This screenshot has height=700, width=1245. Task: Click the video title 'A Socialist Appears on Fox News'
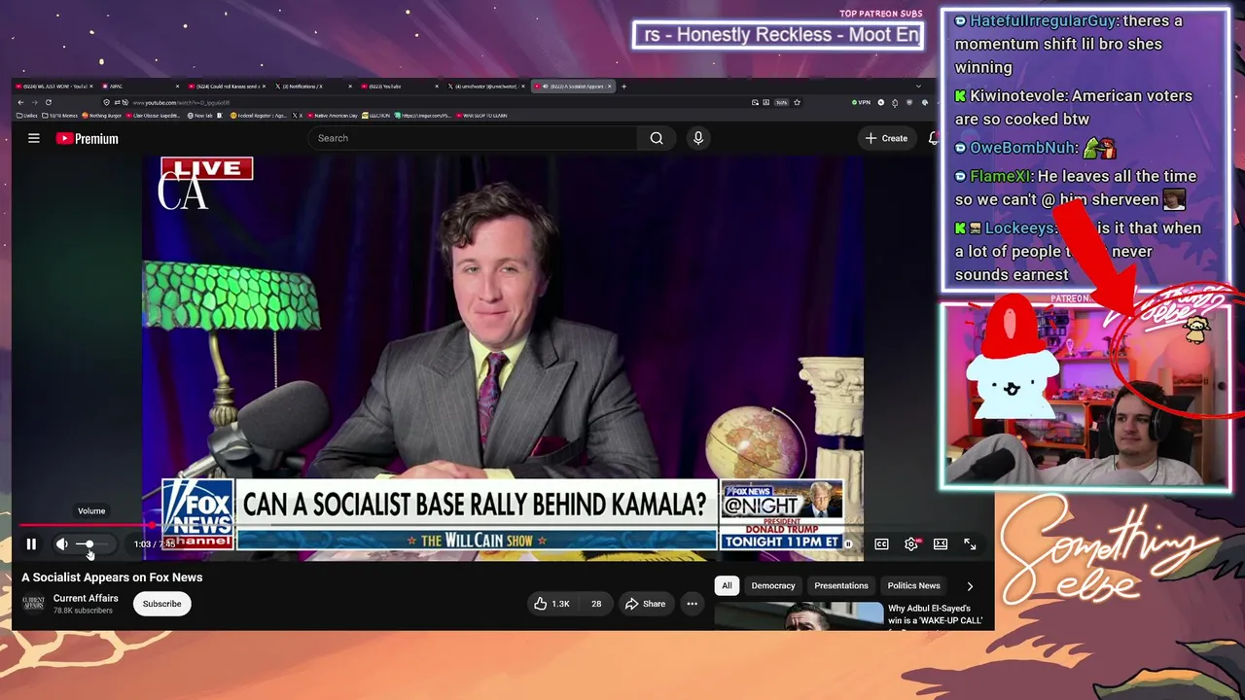click(113, 577)
